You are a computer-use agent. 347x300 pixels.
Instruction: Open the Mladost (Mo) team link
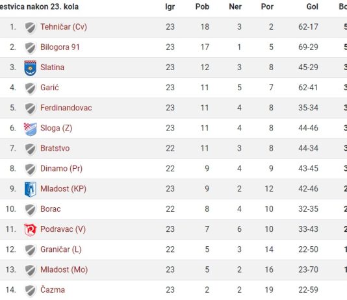(64, 269)
